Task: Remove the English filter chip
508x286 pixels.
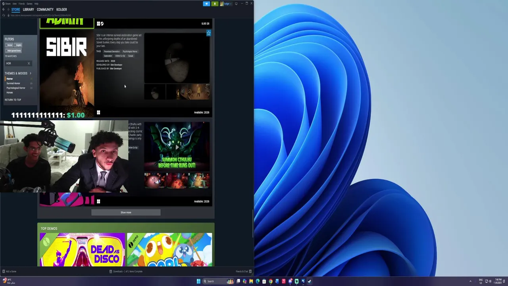Action: click(19, 45)
